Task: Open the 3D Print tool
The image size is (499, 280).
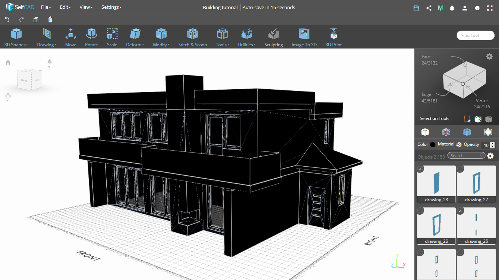Action: (x=334, y=38)
